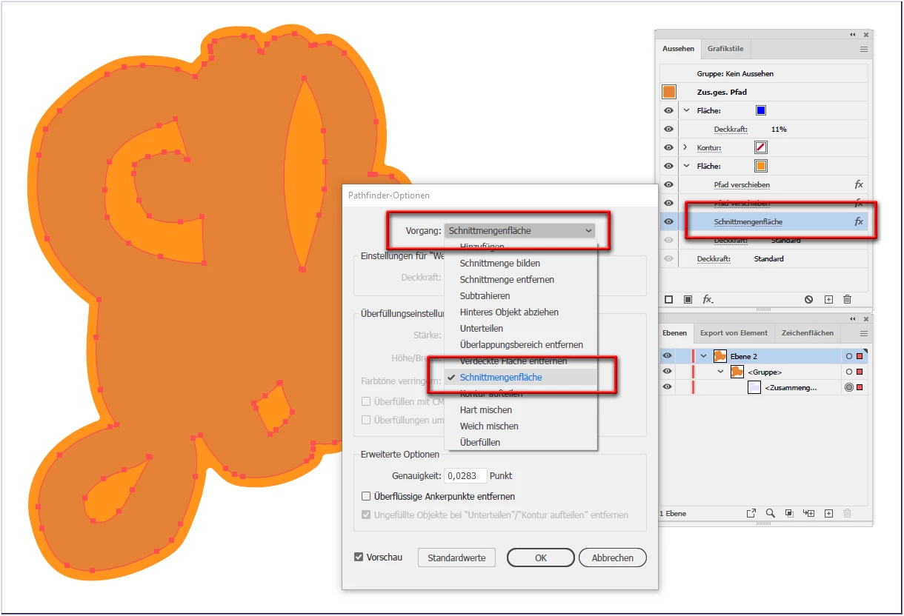This screenshot has width=904, height=616.
Task: Open the blue fill color swatch
Action: coord(761,110)
